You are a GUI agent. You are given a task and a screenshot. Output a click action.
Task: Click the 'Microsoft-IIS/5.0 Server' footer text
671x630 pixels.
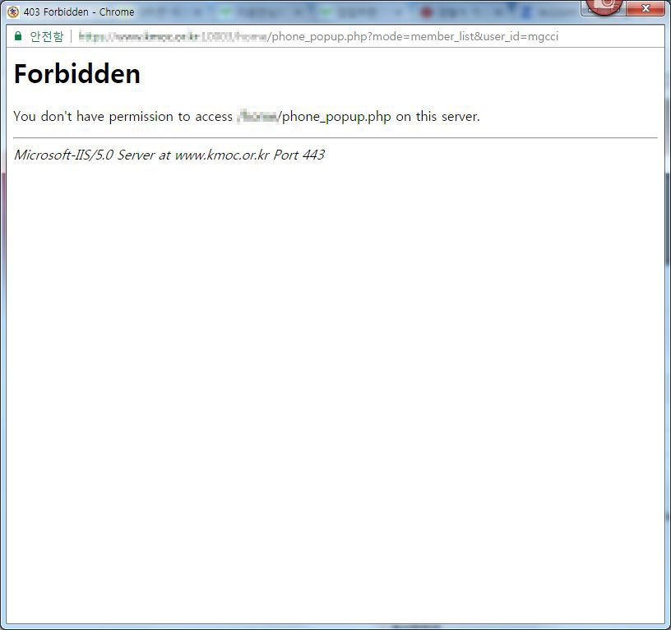169,155
